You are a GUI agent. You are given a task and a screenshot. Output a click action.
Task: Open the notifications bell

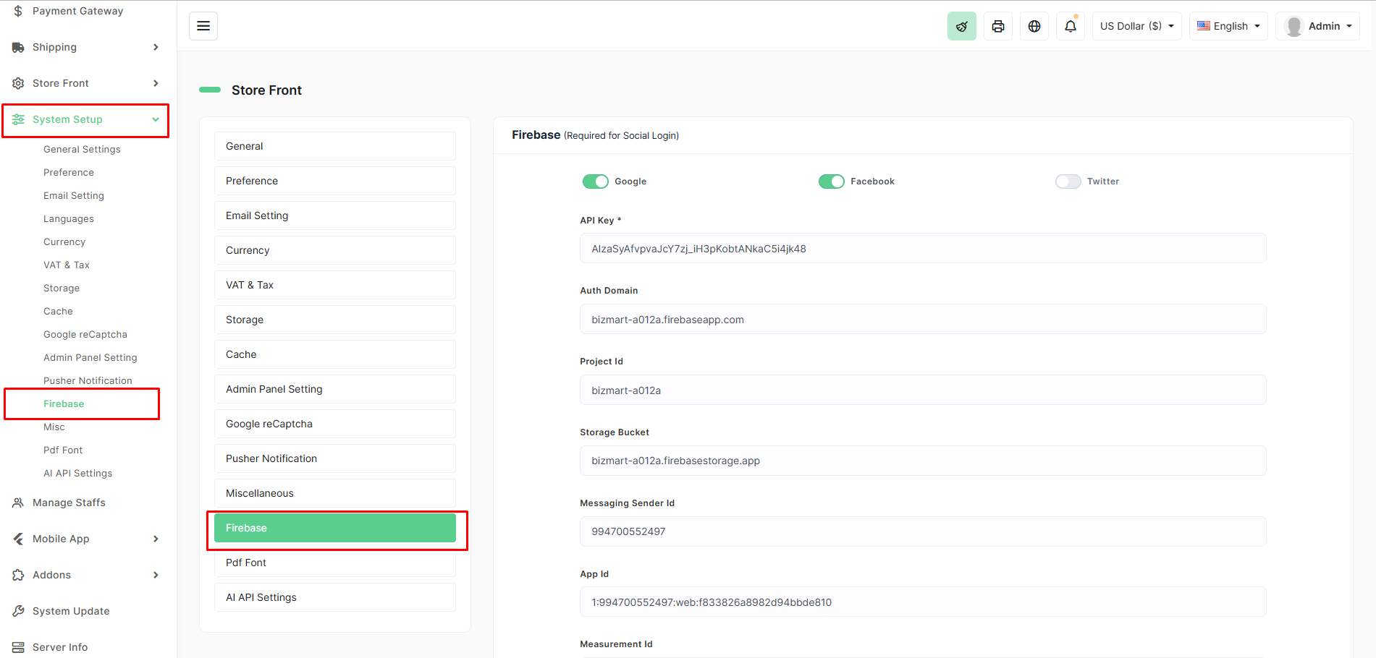coord(1070,26)
